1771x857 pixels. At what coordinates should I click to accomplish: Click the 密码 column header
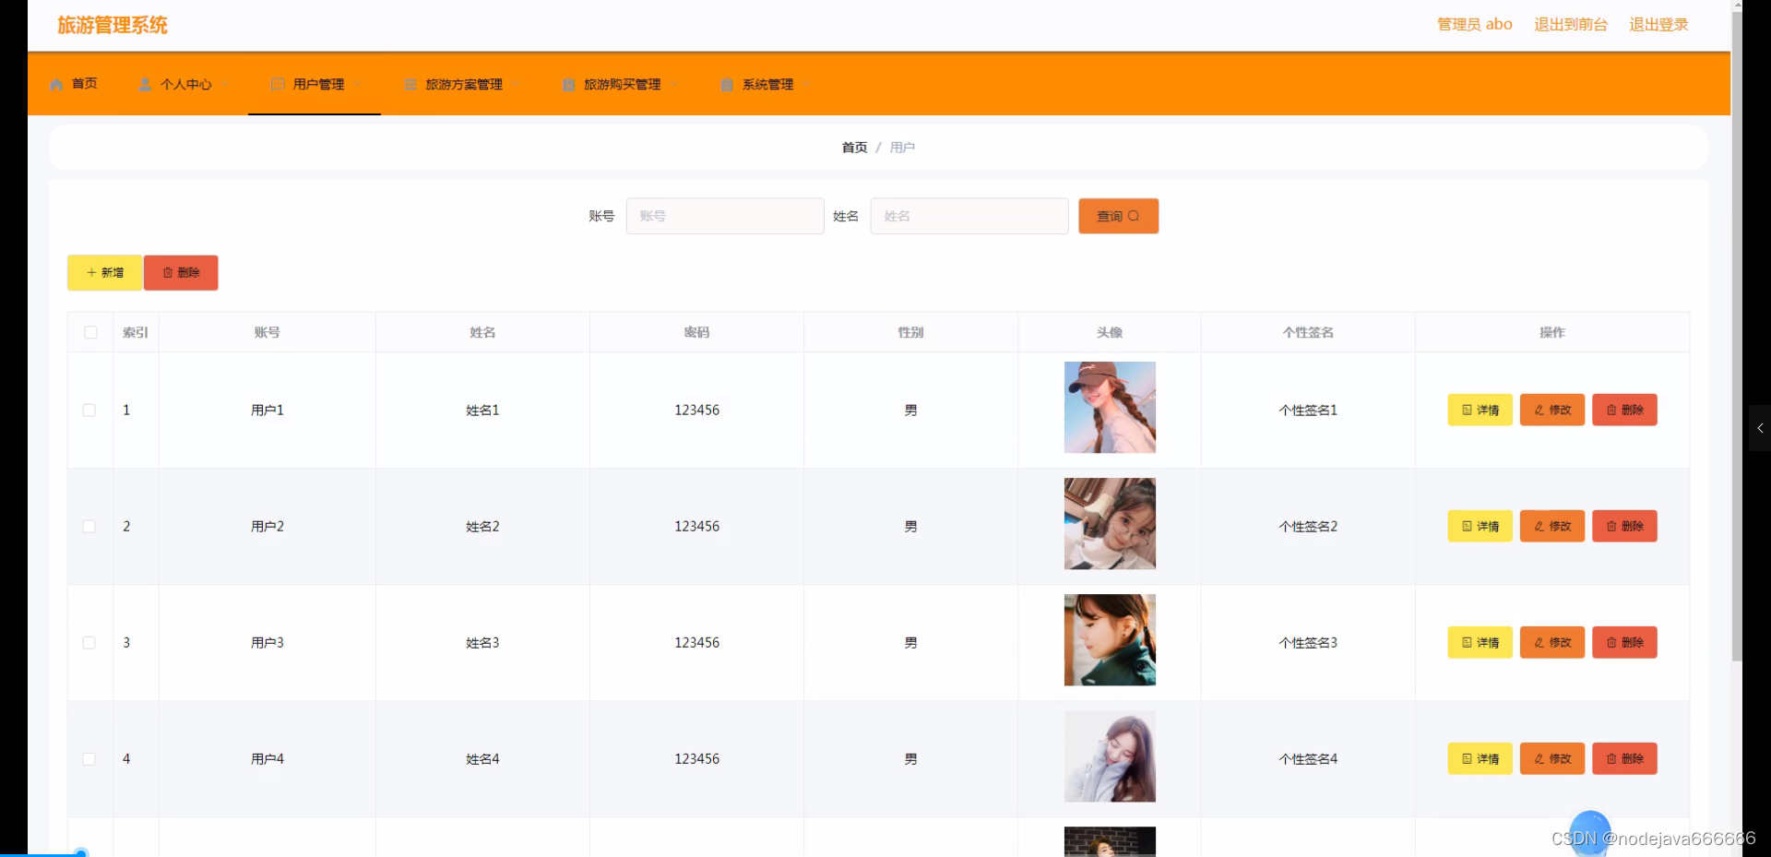696,332
